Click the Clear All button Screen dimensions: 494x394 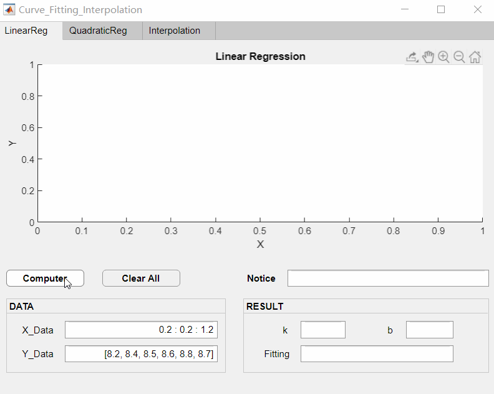[141, 278]
